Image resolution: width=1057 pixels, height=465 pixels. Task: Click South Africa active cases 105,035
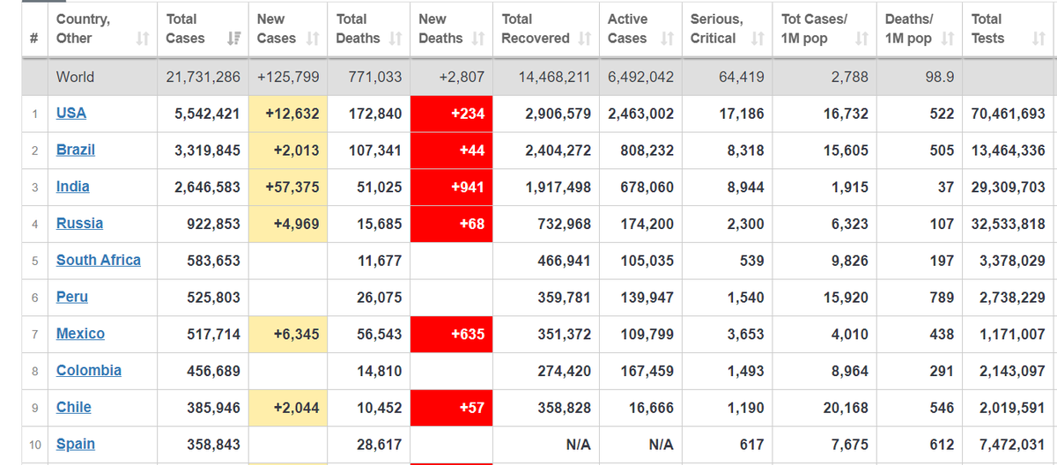[647, 261]
